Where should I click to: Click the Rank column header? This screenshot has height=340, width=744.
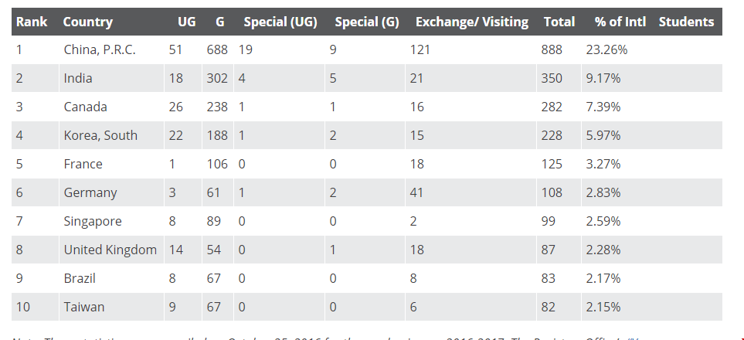click(x=32, y=22)
